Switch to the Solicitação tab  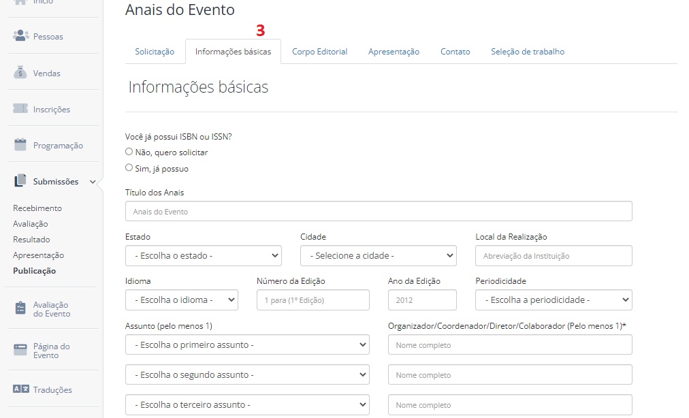click(155, 52)
